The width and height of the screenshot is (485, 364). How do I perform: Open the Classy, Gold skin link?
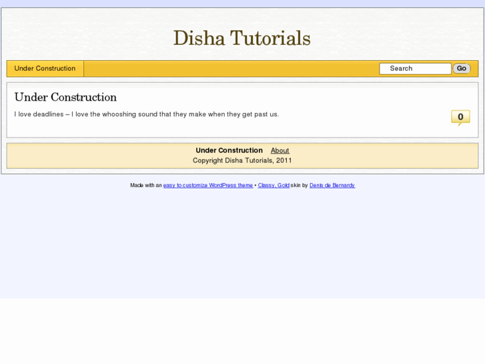pos(274,185)
